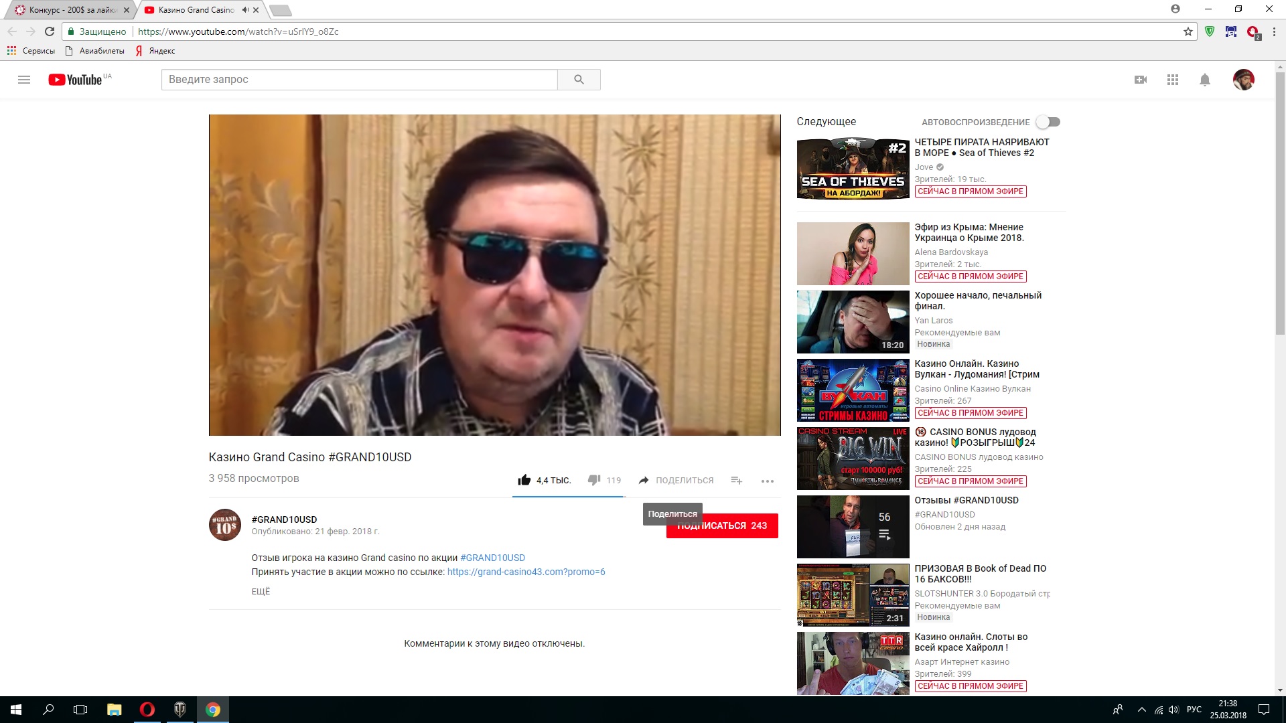Click the search magnifier button
This screenshot has height=723, width=1286.
579,80
